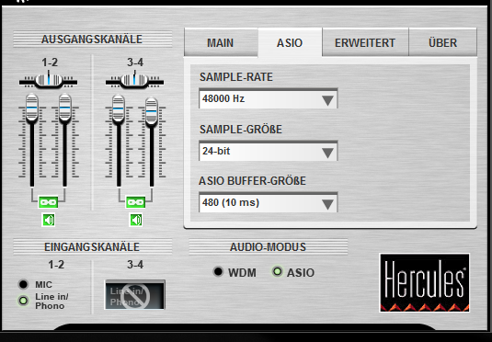Select the MIC input radio button
This screenshot has height=342, width=492.
23,284
